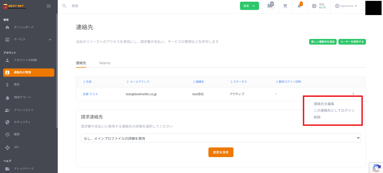The image size is (383, 173).
Task: Open support messages icon showing 0
Action: [x=270, y=6]
